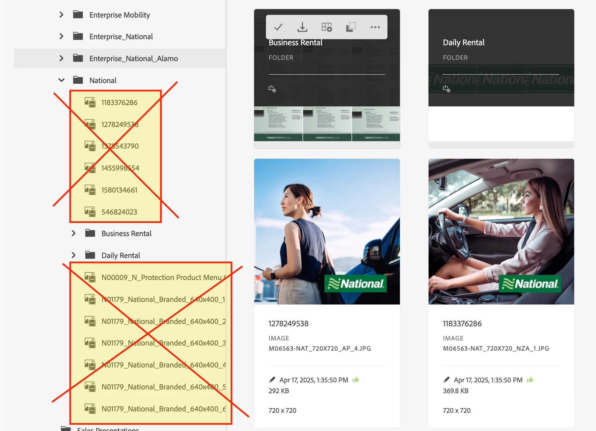Screen dimensions: 596x431
Task: Click the thumbs-up icon on asset 1278249538
Action: (x=356, y=380)
